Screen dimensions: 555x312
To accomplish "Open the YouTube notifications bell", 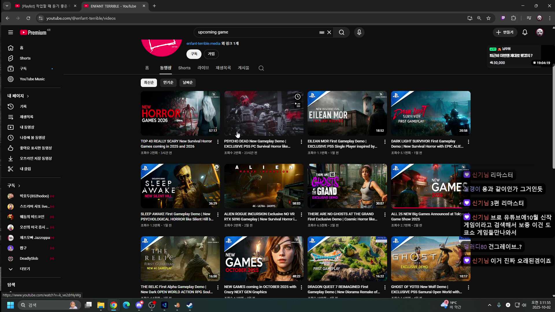I will click(x=525, y=32).
